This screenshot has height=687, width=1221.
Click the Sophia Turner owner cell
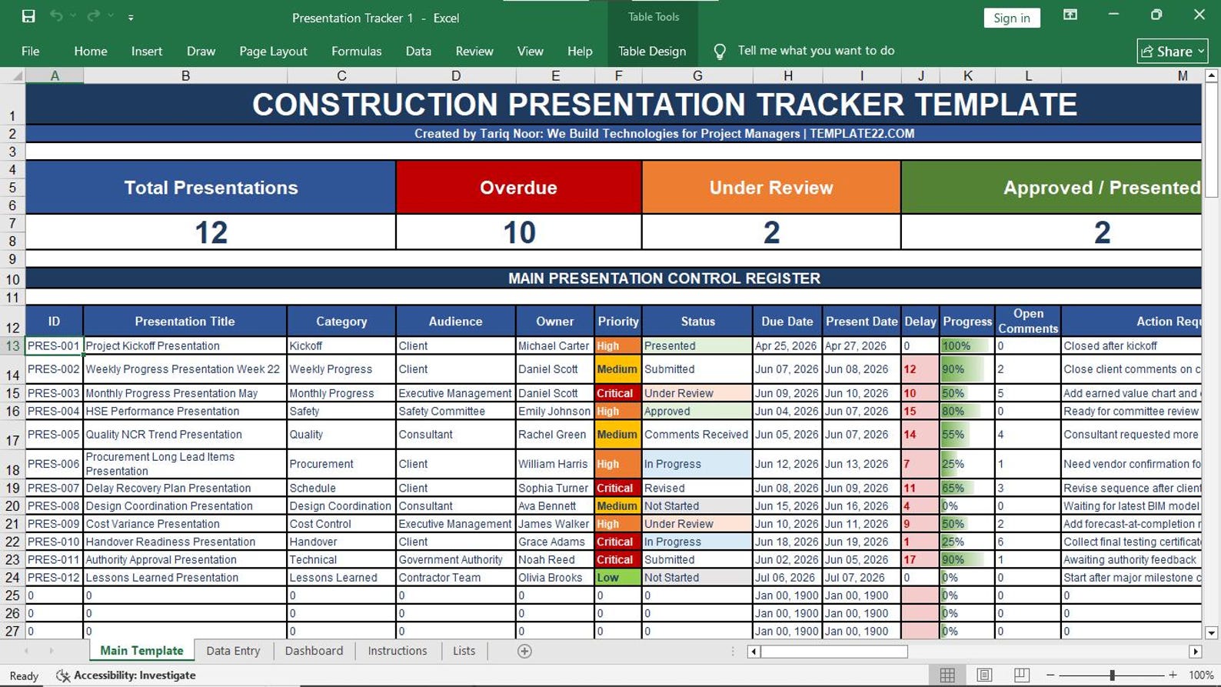pyautogui.click(x=555, y=489)
